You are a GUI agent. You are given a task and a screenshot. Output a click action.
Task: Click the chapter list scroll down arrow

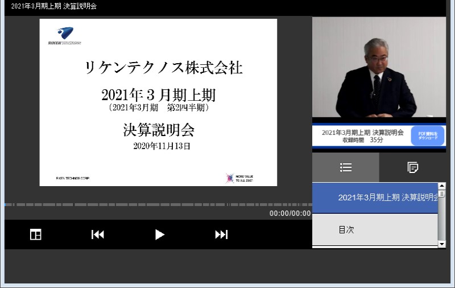442,244
